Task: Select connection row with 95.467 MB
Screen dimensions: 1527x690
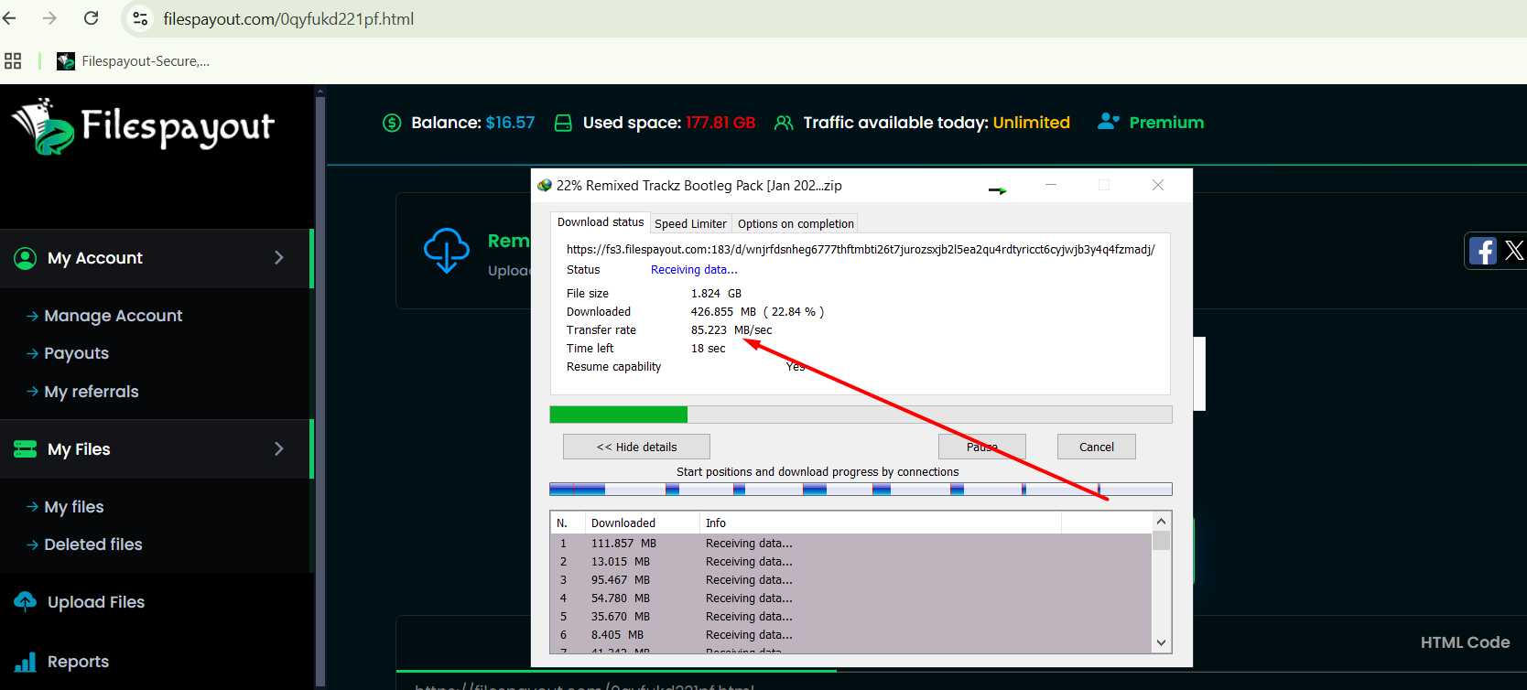Action: tap(851, 580)
